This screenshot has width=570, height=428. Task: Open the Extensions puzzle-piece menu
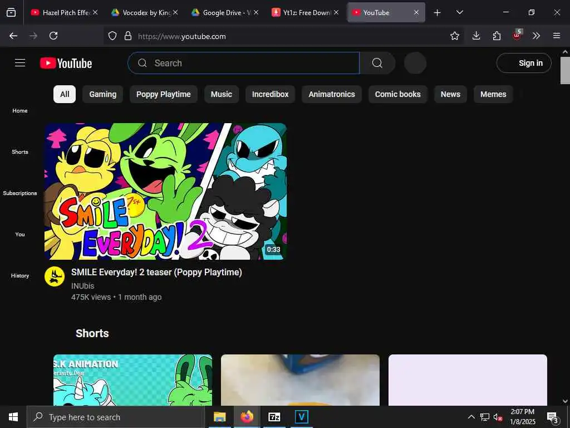[497, 36]
